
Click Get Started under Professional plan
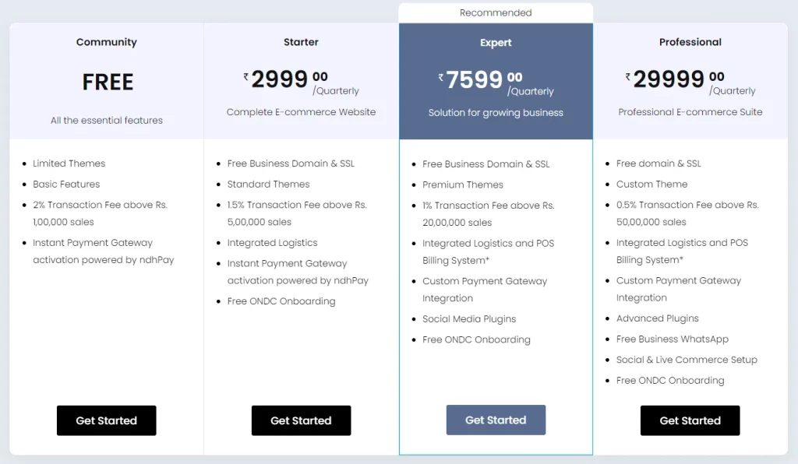click(690, 420)
